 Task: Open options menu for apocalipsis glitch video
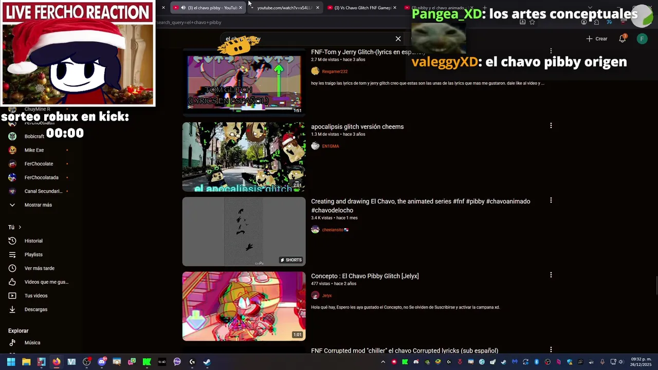(x=551, y=125)
